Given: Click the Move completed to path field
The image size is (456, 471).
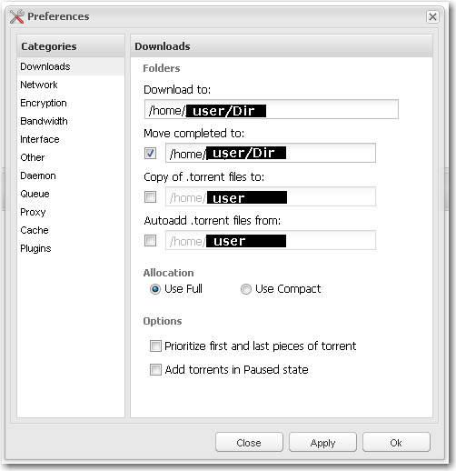Looking at the screenshot, I should [271, 153].
